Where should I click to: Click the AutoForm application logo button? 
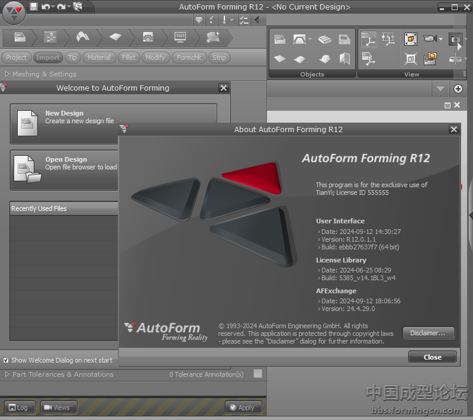pyautogui.click(x=13, y=10)
